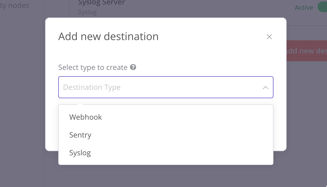Screen dimensions: 327x187
Task: Choose Sentry as the destination type
Action: pos(80,135)
